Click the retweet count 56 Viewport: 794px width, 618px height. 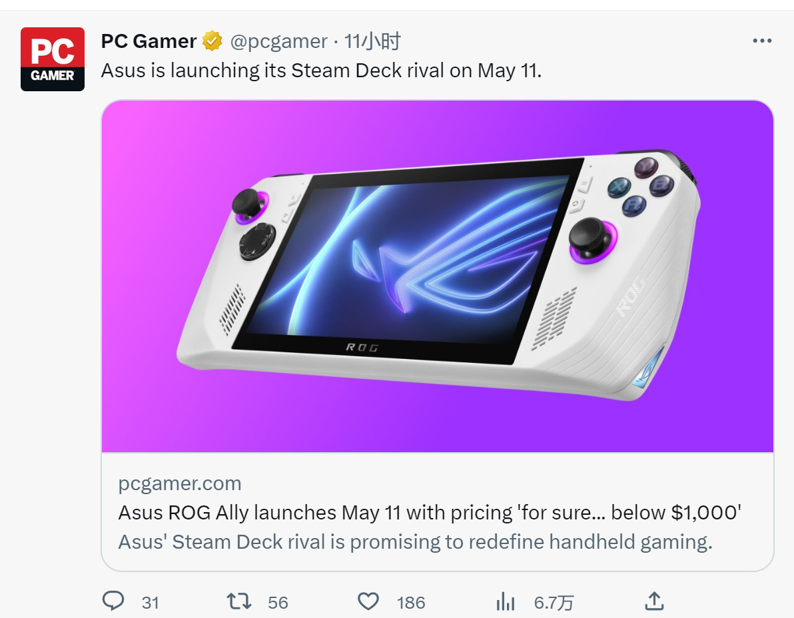278,603
